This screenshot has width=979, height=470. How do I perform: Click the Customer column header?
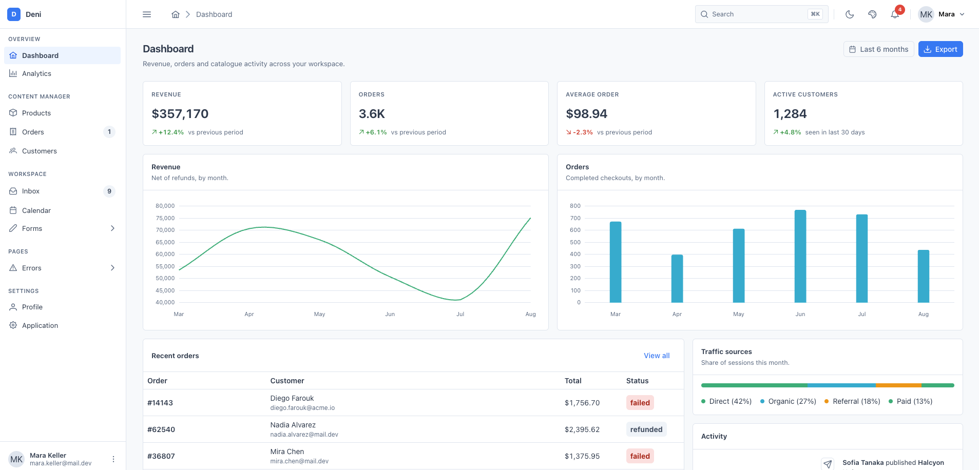[287, 381]
